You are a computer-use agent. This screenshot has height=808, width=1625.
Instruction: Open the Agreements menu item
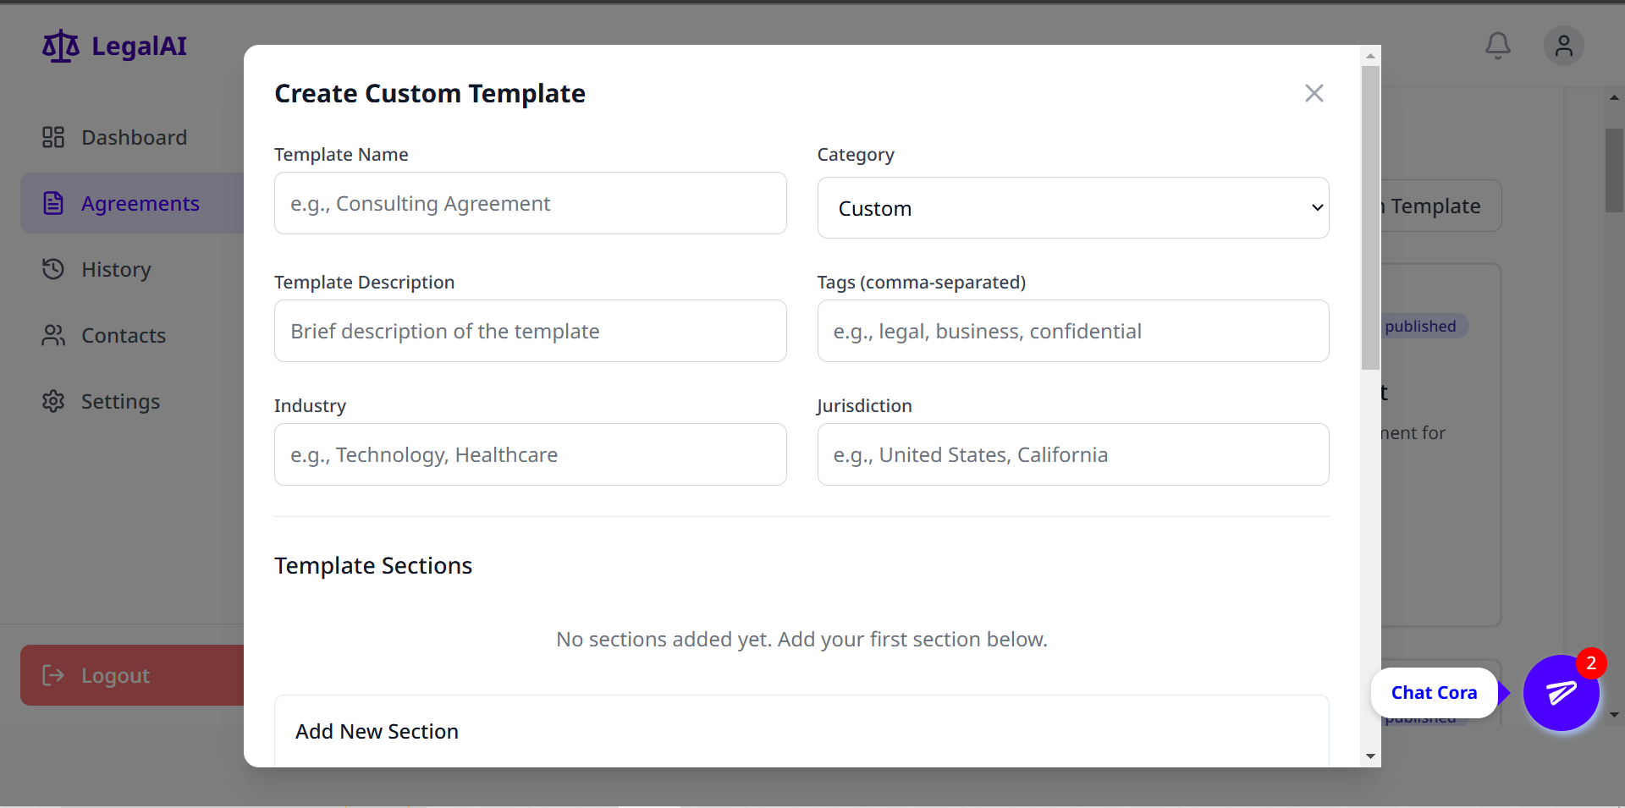tap(140, 204)
